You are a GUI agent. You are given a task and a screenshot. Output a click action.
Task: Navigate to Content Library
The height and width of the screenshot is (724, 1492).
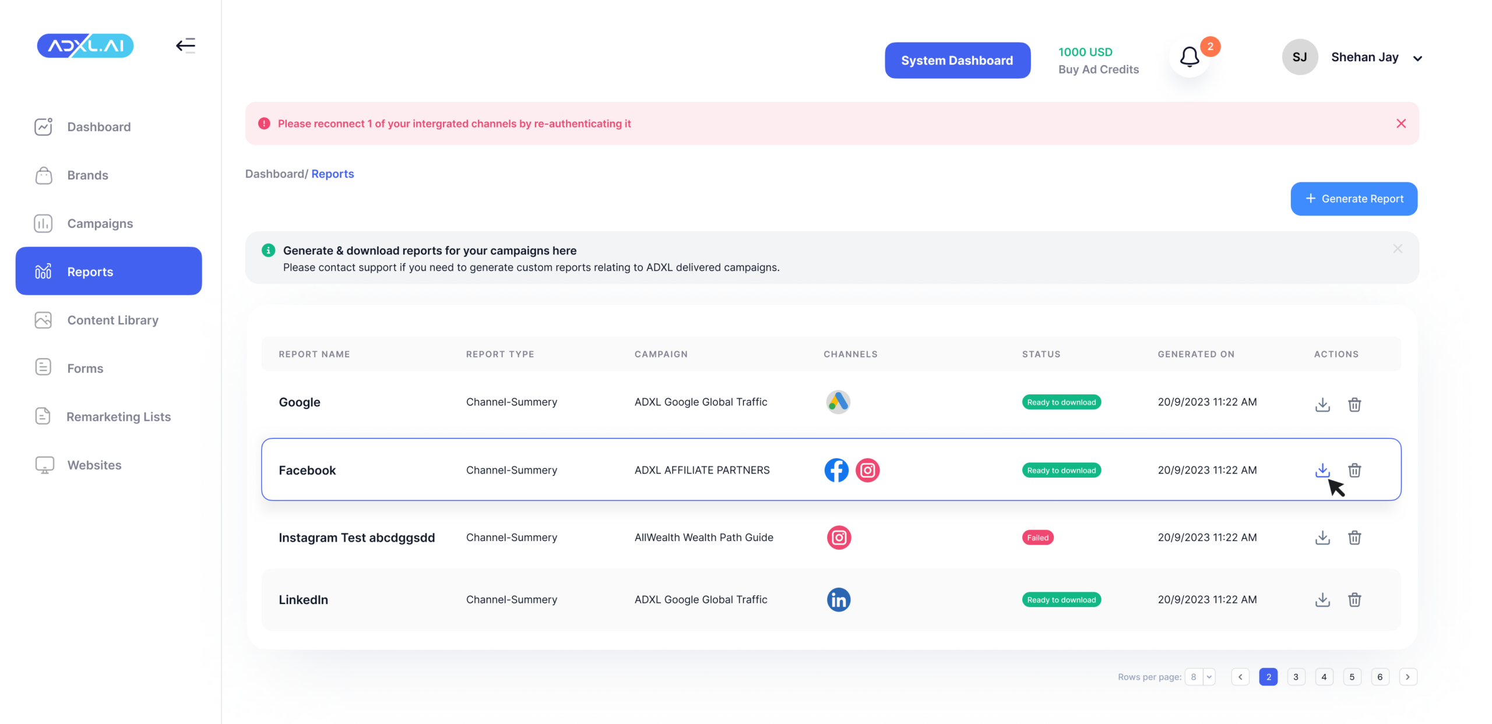coord(112,320)
